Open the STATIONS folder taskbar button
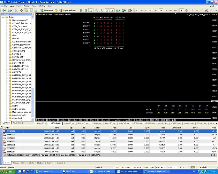 click(x=74, y=172)
